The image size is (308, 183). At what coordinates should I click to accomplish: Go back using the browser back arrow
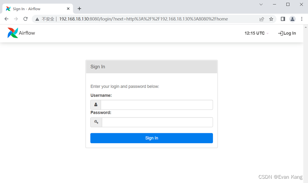(6, 19)
